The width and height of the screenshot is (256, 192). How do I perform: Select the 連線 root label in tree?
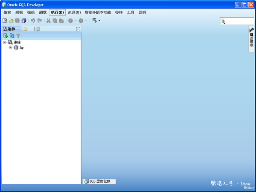17,42
